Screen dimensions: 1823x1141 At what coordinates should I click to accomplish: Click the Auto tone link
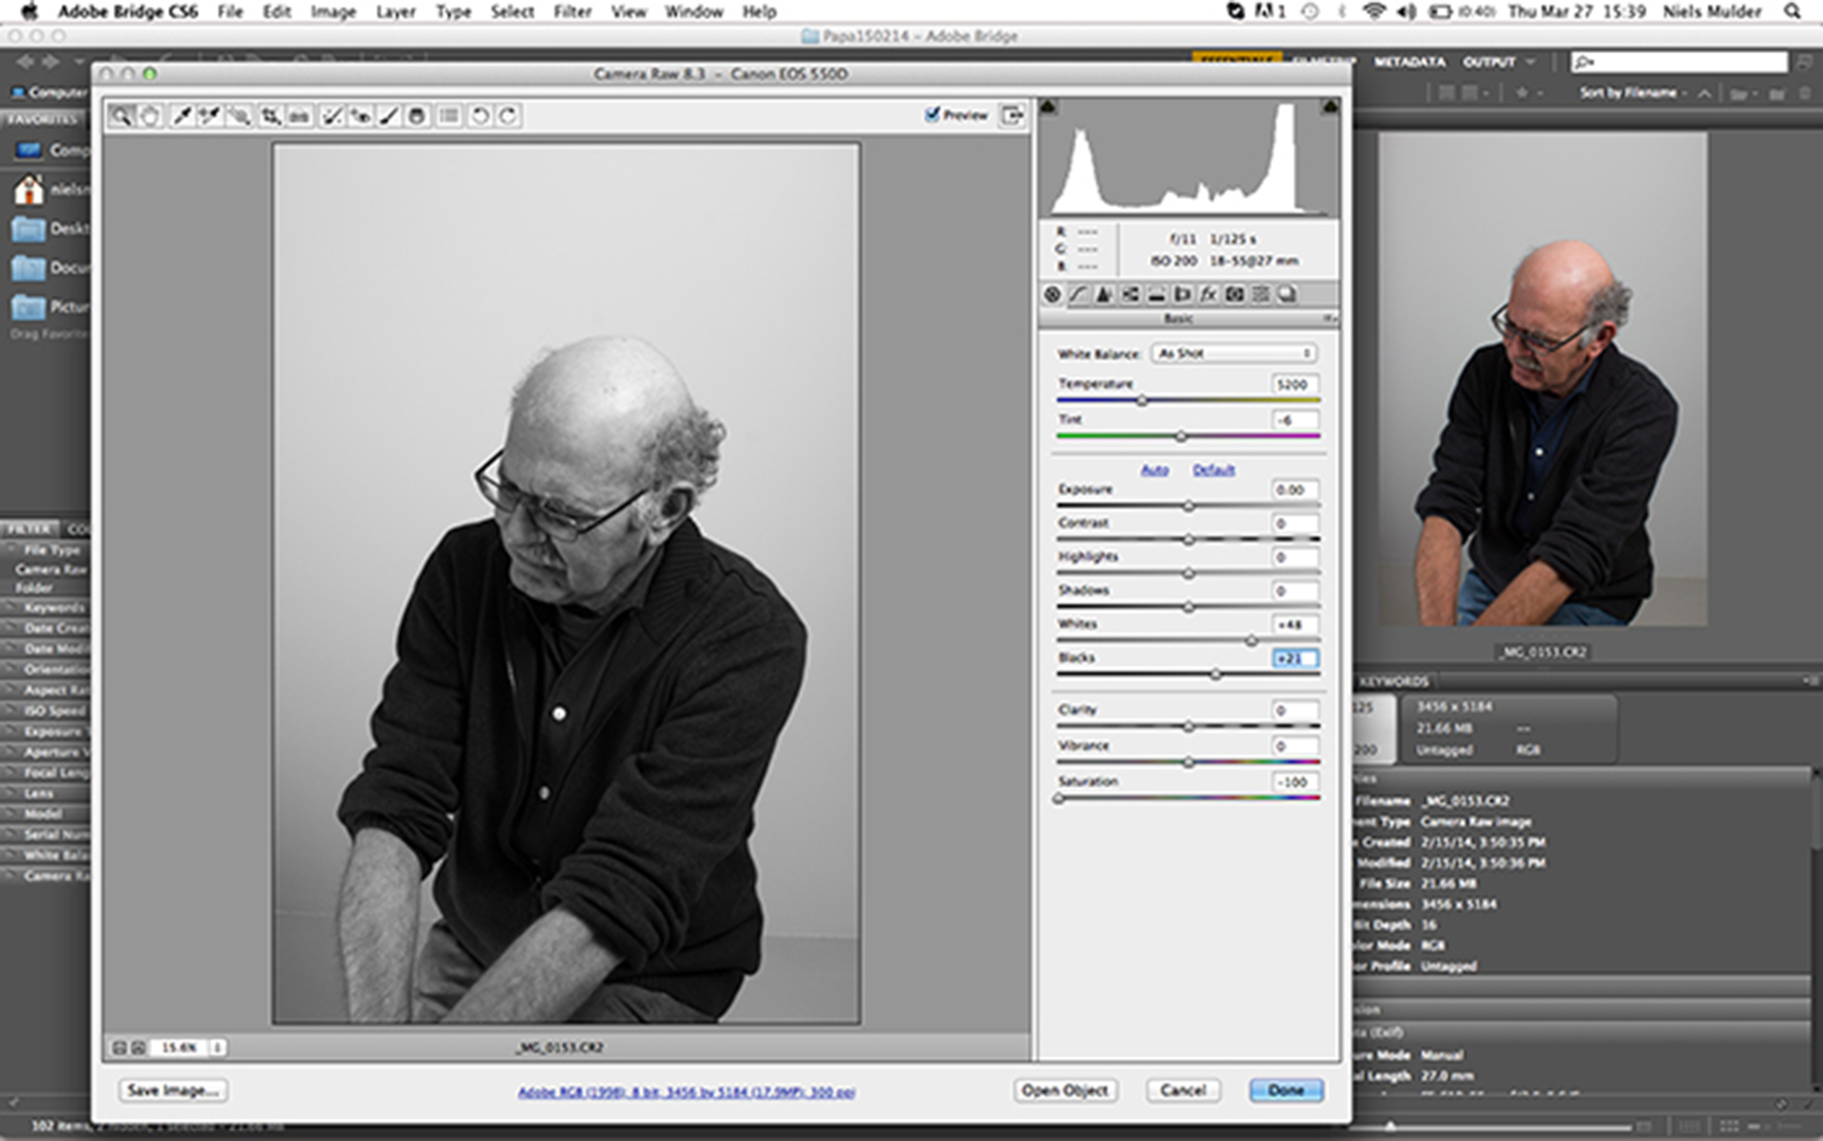click(1153, 470)
